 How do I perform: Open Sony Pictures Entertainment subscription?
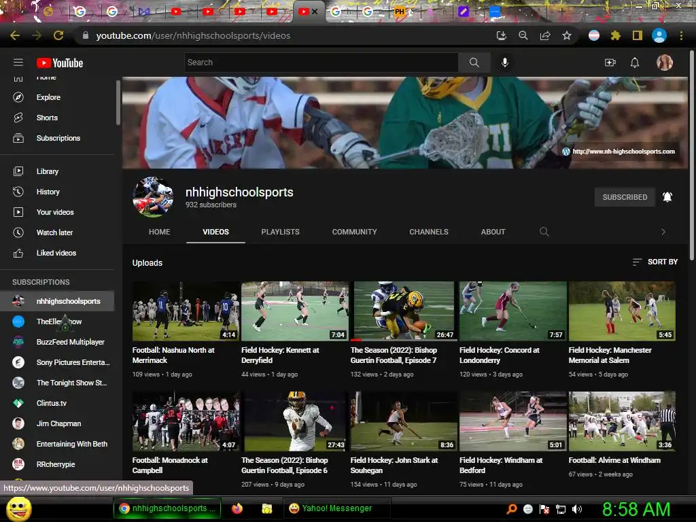(x=58, y=362)
